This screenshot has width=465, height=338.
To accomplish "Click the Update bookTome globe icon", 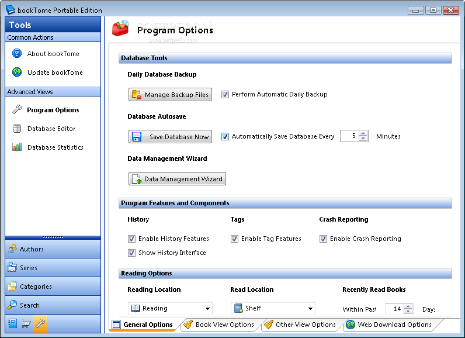I will [17, 72].
